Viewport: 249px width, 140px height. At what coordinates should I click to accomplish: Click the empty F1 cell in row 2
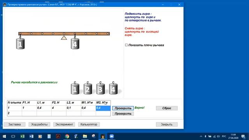(29, 113)
